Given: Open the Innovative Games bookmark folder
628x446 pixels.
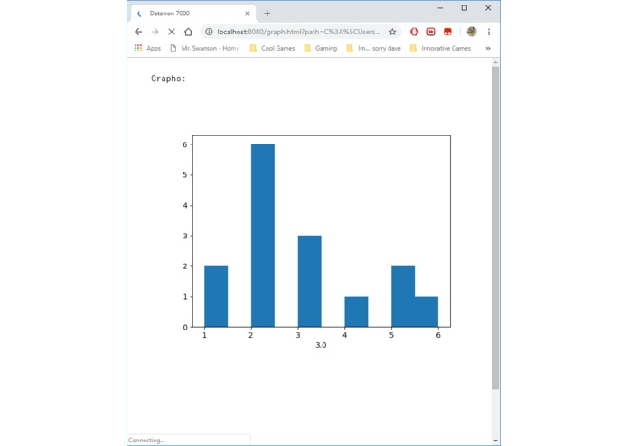Looking at the screenshot, I should tap(440, 48).
